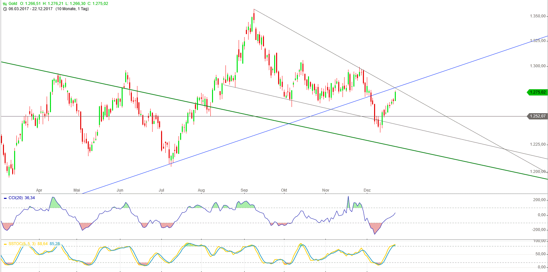Click the clock icon before the date range

[x=5, y=9]
